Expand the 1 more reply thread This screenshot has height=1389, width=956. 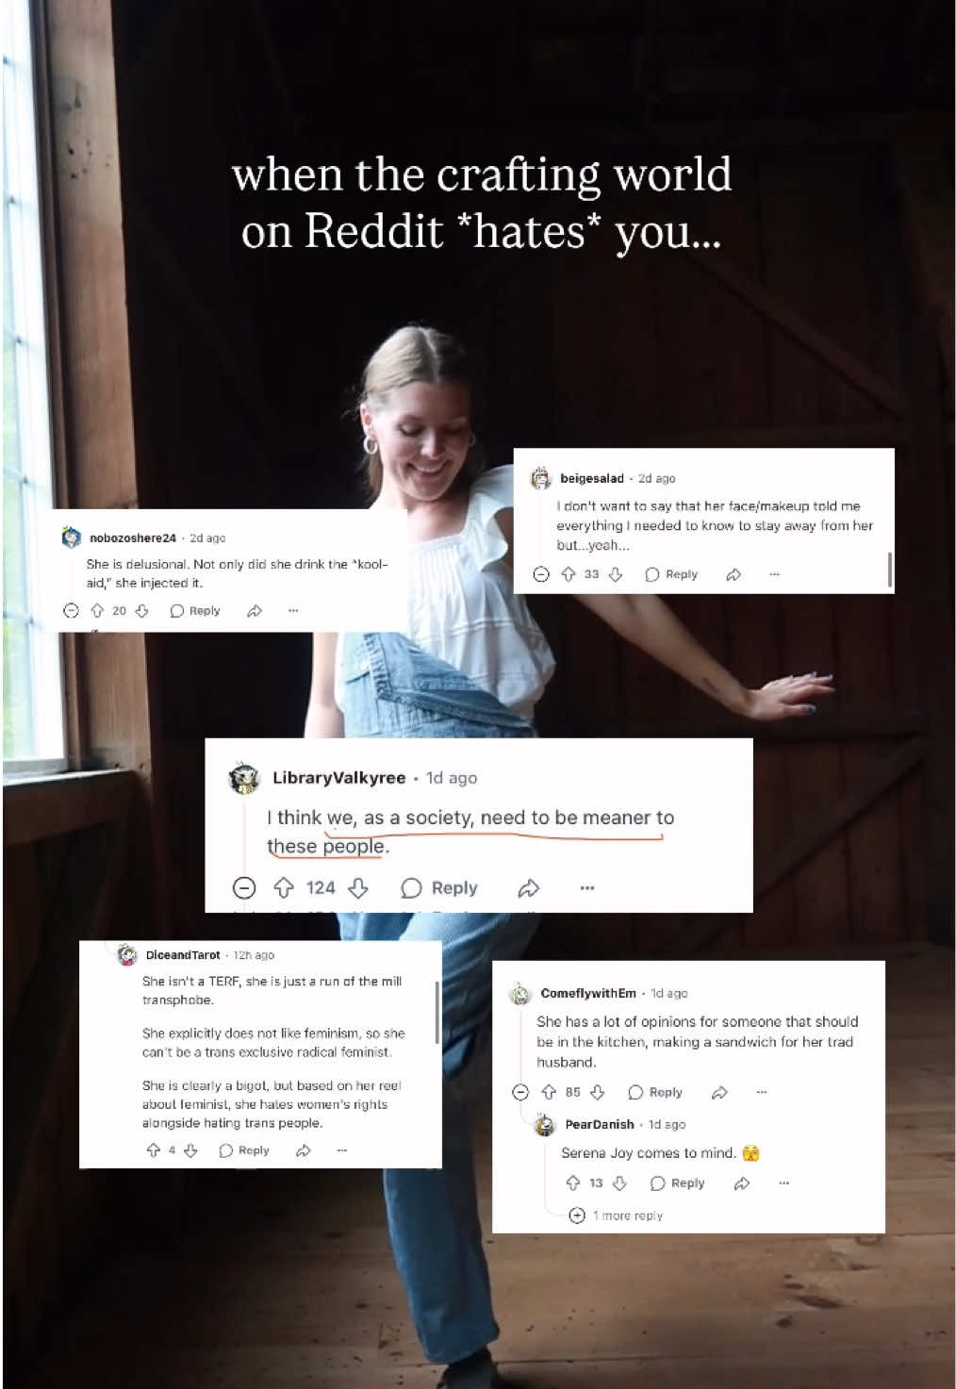(x=617, y=1215)
